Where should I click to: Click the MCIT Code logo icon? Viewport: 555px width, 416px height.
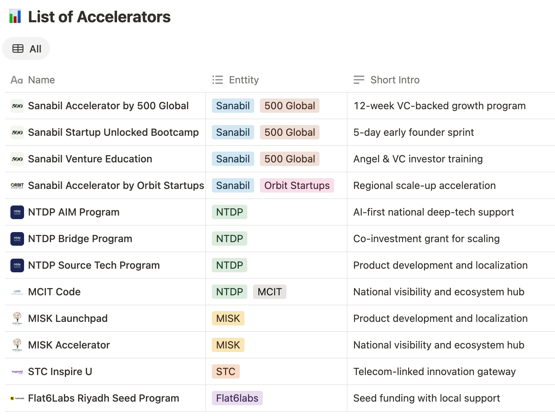point(17,292)
